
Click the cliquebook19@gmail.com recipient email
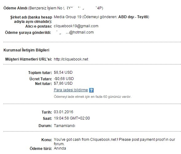[76, 26]
